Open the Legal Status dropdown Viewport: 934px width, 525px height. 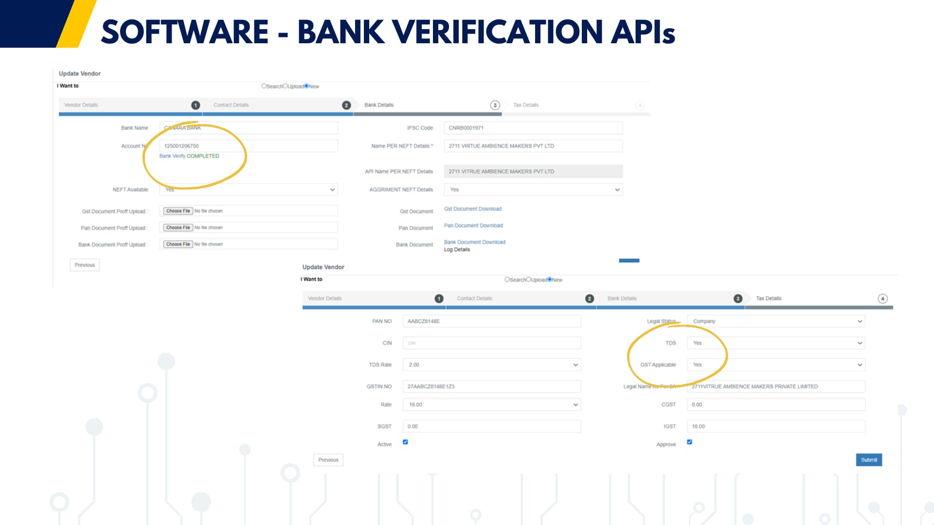776,321
